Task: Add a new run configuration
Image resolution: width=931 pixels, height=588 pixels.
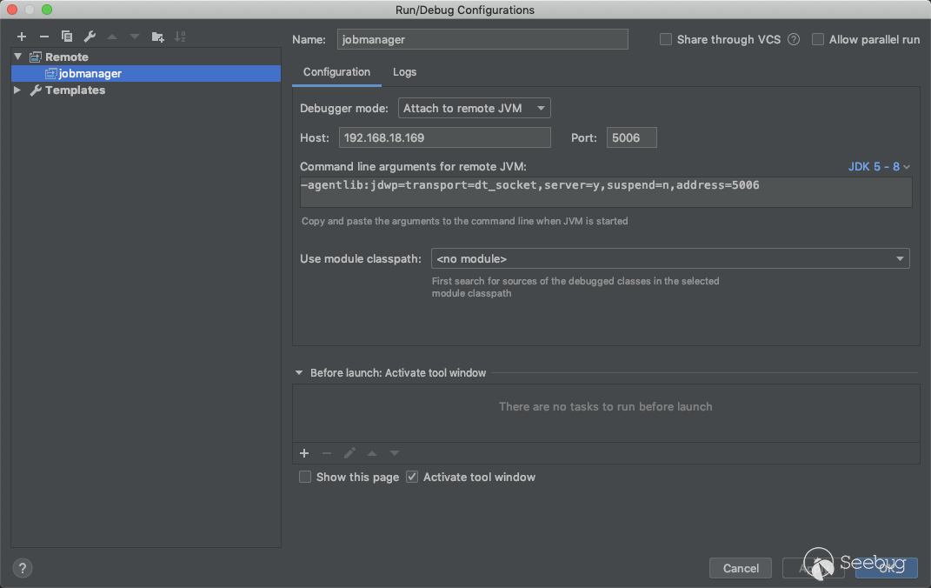Action: pos(22,37)
